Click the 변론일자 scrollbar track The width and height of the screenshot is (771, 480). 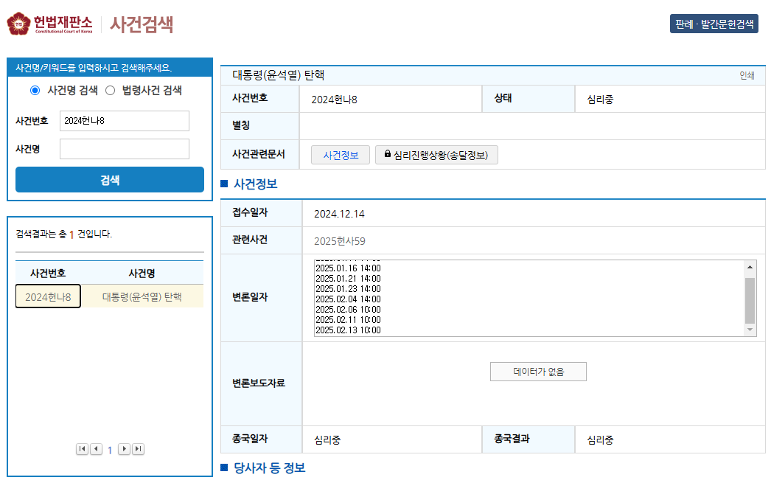point(750,298)
